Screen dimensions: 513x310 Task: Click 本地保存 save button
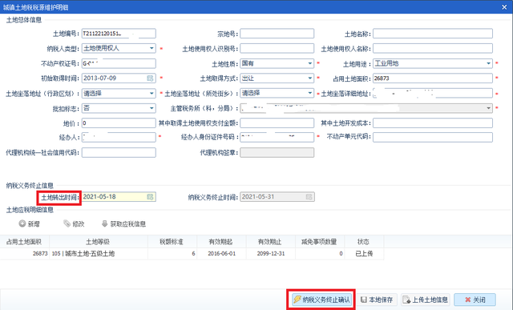[x=377, y=300]
